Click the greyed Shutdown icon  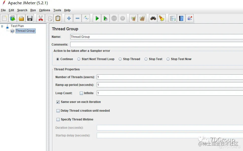(122, 18)
